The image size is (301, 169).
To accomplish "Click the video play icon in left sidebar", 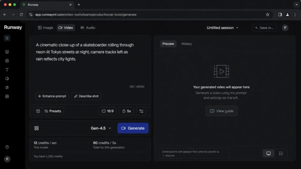I will click(7, 52).
